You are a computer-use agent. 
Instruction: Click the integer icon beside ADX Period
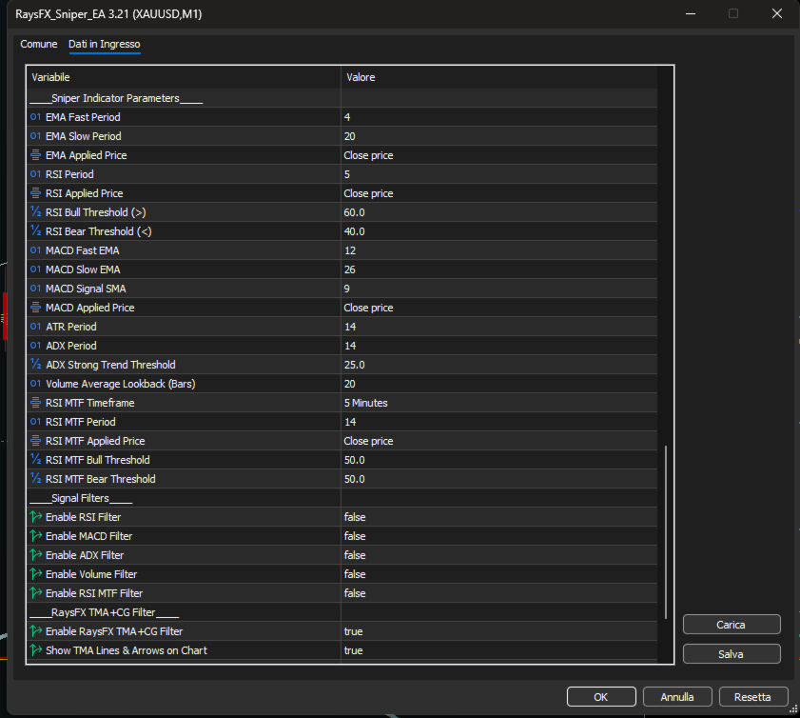pos(35,346)
